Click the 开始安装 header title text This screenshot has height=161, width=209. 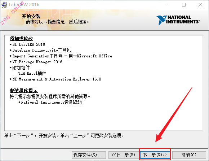[x=31, y=17]
